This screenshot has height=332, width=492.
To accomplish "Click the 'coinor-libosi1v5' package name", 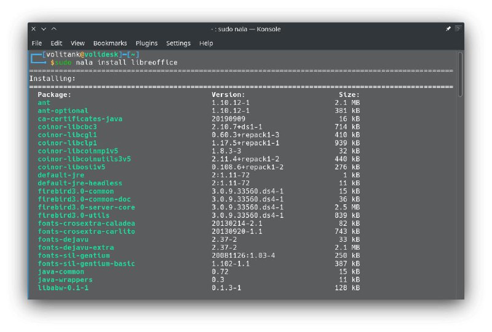I will pyautogui.click(x=71, y=167).
